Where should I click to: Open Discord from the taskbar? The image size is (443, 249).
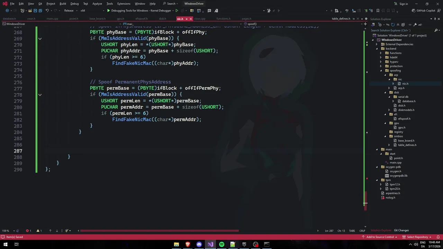[199, 244]
